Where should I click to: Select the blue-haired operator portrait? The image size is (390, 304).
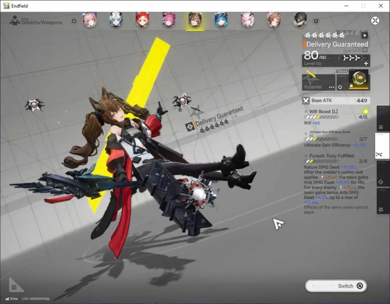[221, 19]
